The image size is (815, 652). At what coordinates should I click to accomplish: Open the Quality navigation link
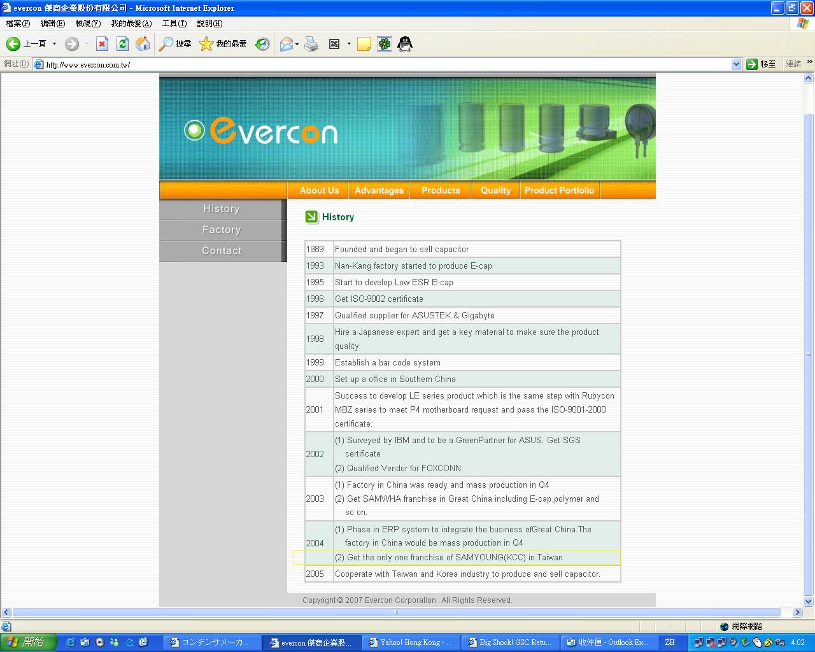coord(496,190)
